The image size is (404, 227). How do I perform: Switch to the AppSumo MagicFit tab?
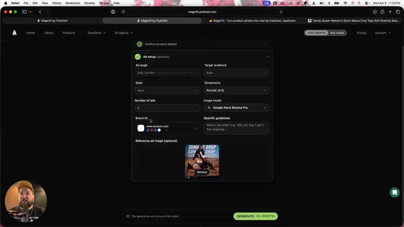pos(252,21)
